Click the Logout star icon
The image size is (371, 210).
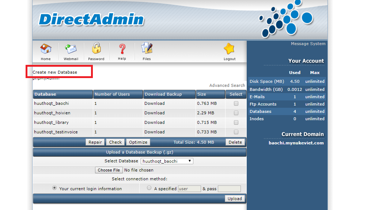point(230,49)
